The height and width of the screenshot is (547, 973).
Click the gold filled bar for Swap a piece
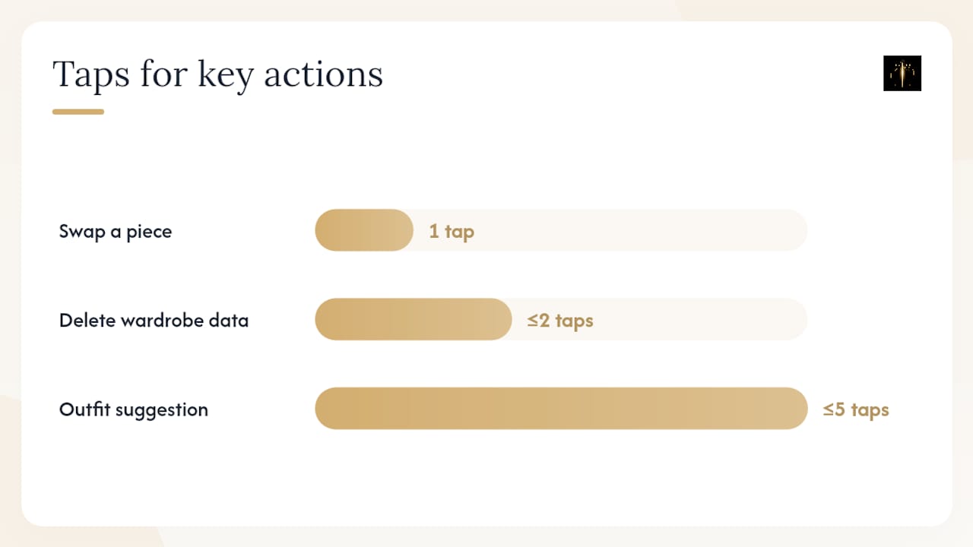(x=364, y=230)
